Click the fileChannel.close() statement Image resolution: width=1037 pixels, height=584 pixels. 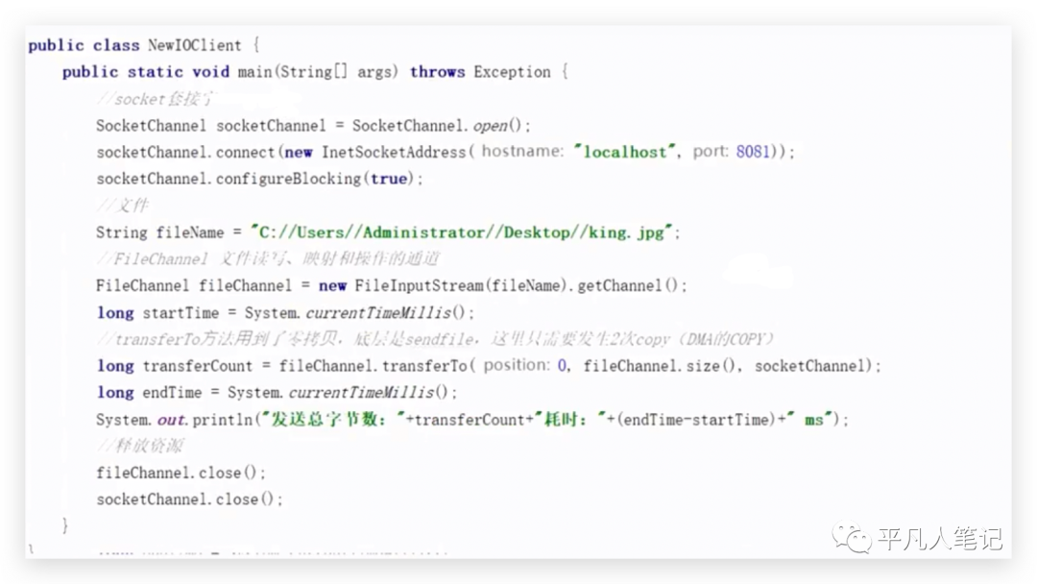click(x=181, y=473)
